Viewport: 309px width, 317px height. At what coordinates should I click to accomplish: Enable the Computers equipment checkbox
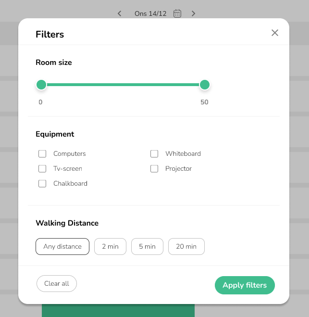[42, 154]
